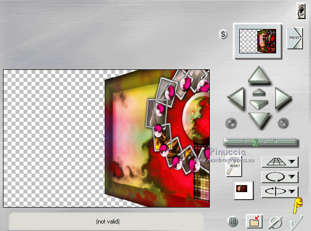Image resolution: width=311 pixels, height=231 pixels.
Task: Apply with the checkmark button
Action: point(296,222)
